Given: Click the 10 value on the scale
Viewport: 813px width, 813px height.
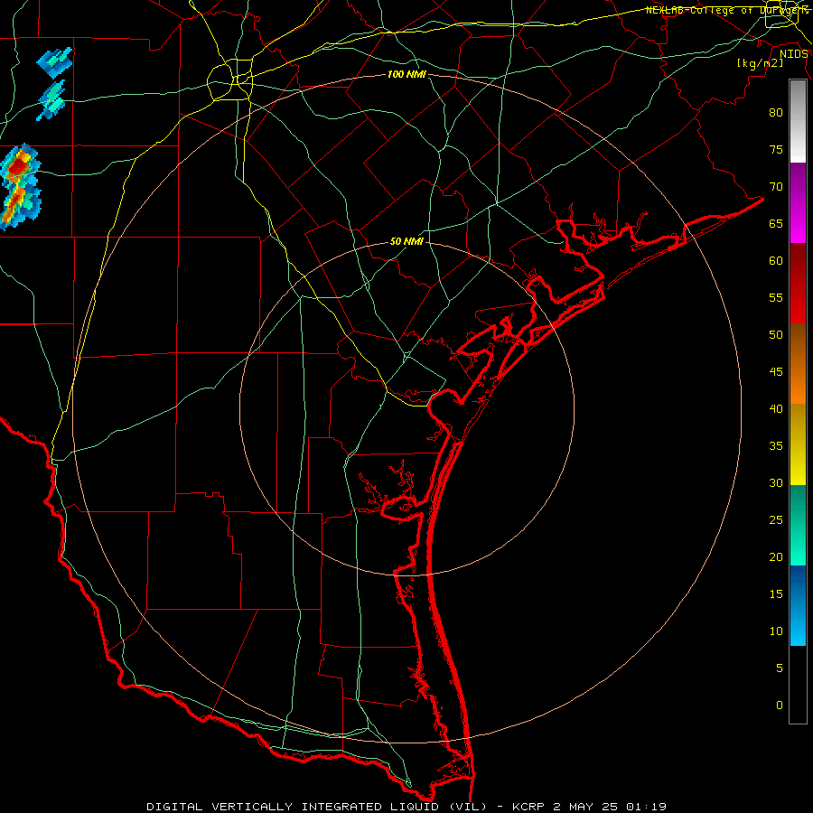Looking at the screenshot, I should [776, 631].
